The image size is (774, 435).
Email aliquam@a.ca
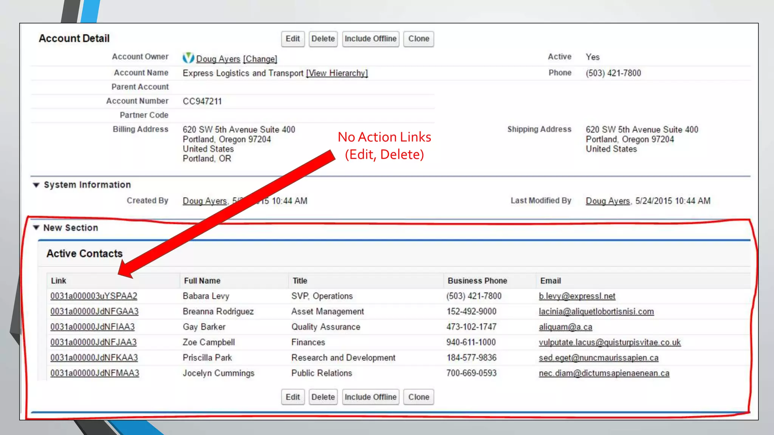pos(565,327)
